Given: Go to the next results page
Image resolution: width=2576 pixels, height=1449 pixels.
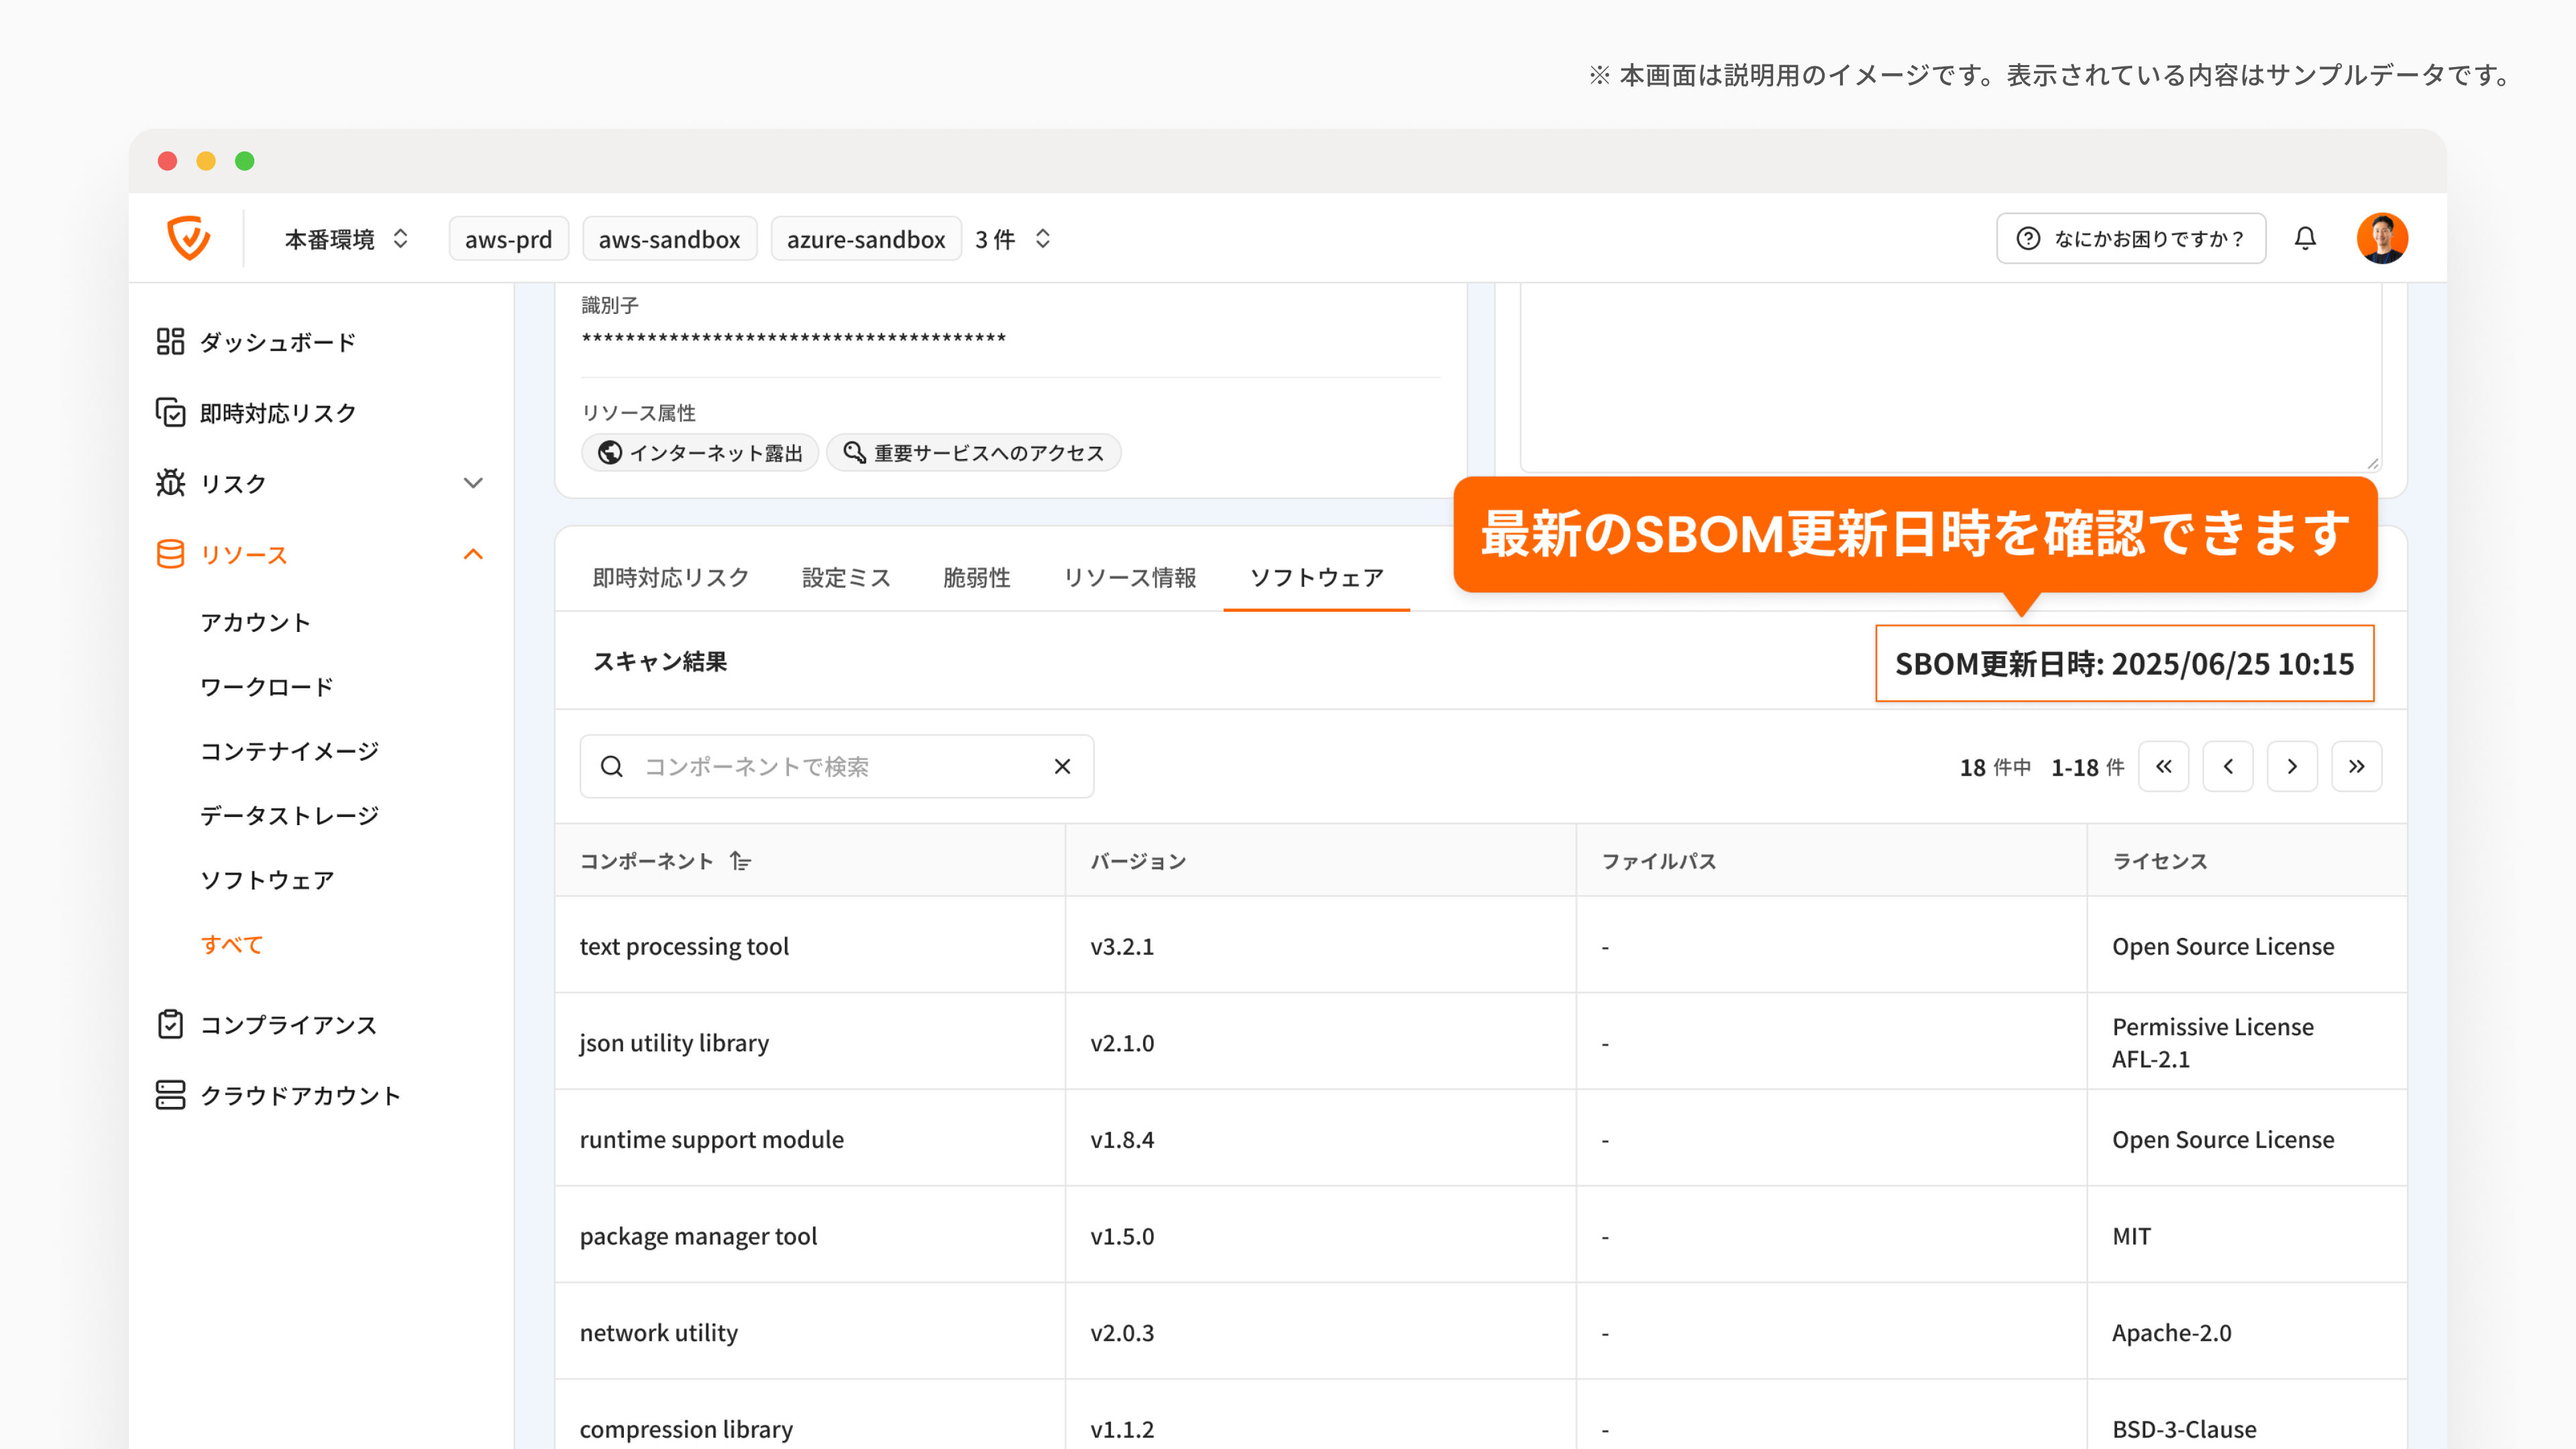Looking at the screenshot, I should coord(2292,767).
